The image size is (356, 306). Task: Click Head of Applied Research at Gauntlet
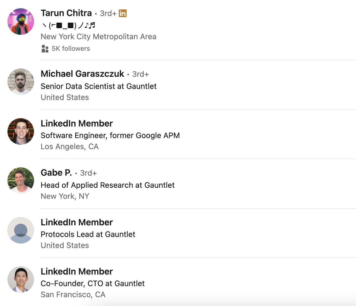[x=108, y=185]
